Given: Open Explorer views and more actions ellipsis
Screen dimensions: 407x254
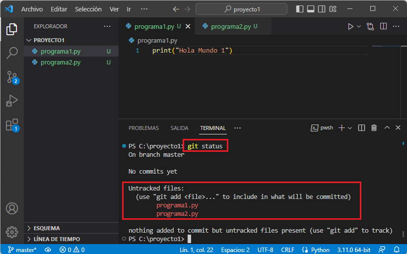Looking at the screenshot, I should [107, 26].
